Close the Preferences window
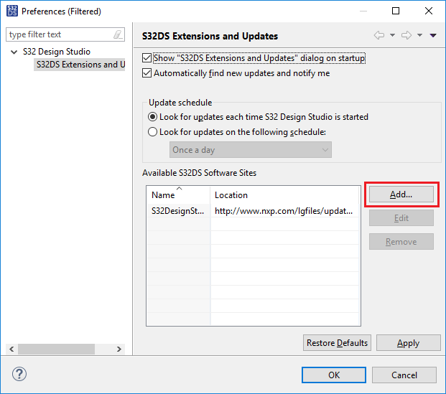446x394 pixels. pos(429,11)
